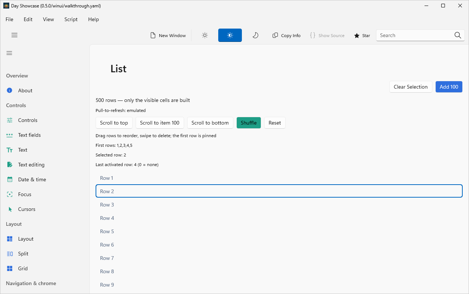
Task: Open Cursors via its arrow icon
Action: click(x=10, y=209)
